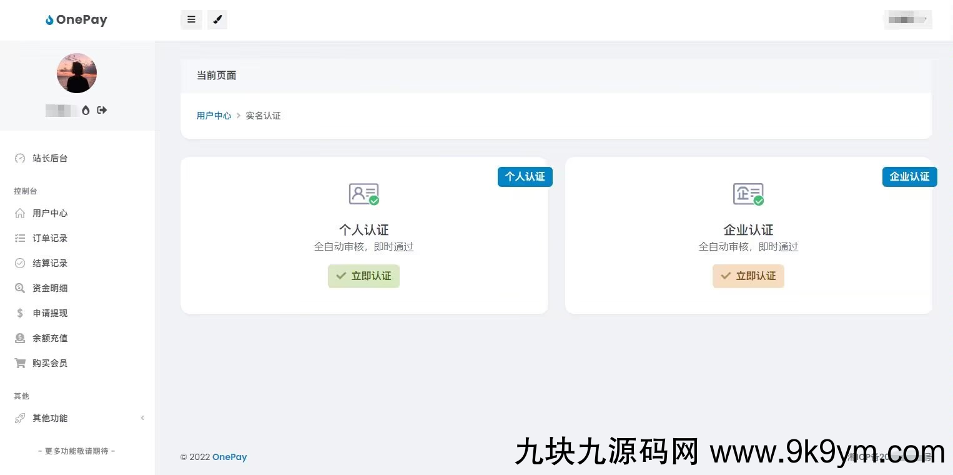This screenshot has height=475, width=953.
Task: Open 订单记录 via its list icon
Action: point(21,238)
